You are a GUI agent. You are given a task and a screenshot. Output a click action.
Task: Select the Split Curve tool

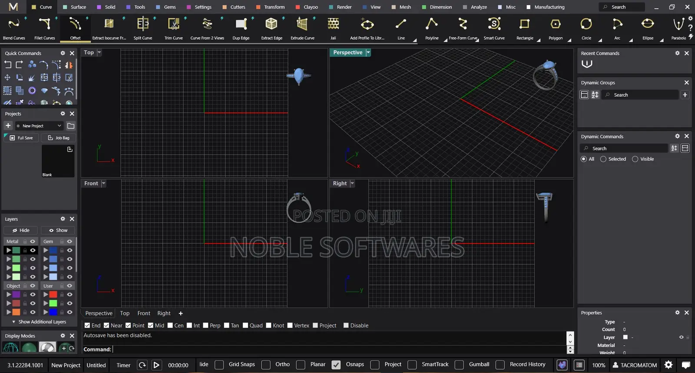[x=143, y=29]
